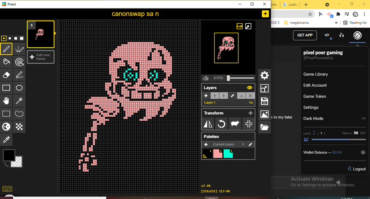The image size is (370, 199).
Task: Select the black palette color swatch
Action: tap(208, 154)
